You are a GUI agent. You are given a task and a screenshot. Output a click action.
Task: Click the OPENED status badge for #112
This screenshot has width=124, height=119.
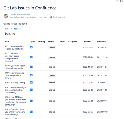pyautogui.click(x=52, y=47)
